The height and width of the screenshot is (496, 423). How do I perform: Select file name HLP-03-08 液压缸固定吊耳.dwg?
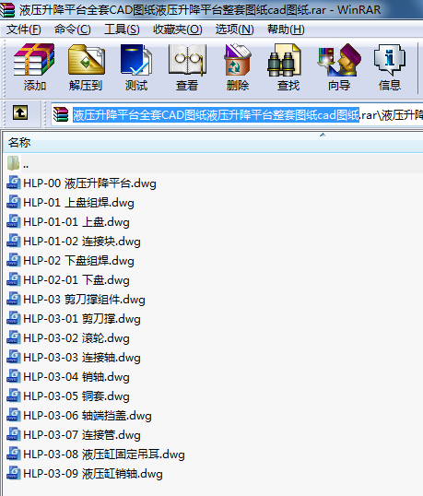point(104,455)
